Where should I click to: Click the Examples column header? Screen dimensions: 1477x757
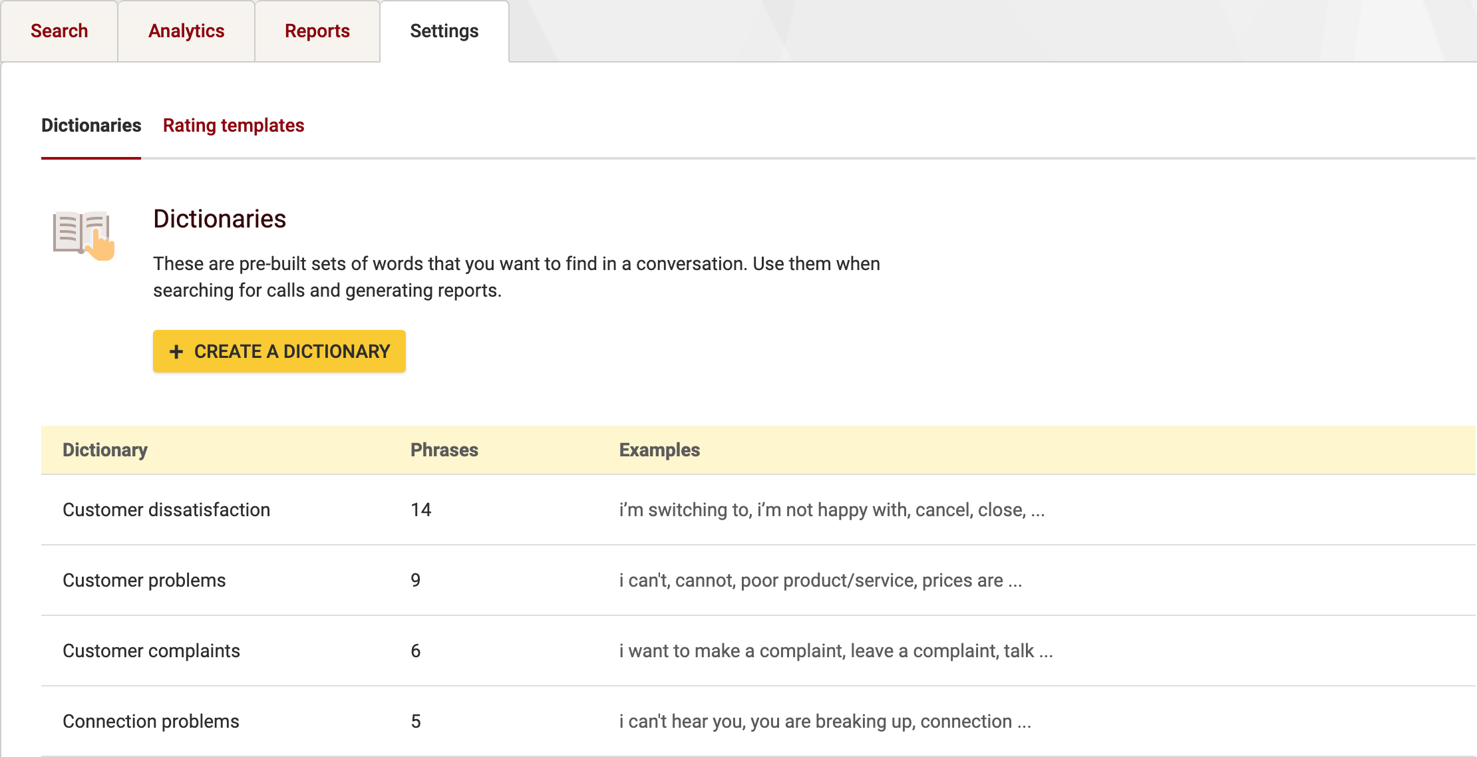click(x=659, y=450)
